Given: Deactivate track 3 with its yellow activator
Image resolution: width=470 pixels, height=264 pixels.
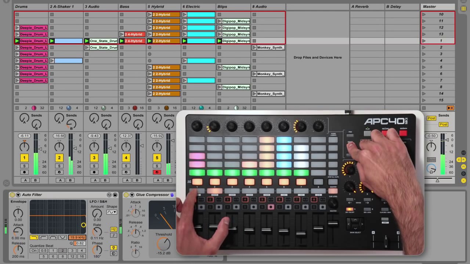Looking at the screenshot, I should coord(94,158).
